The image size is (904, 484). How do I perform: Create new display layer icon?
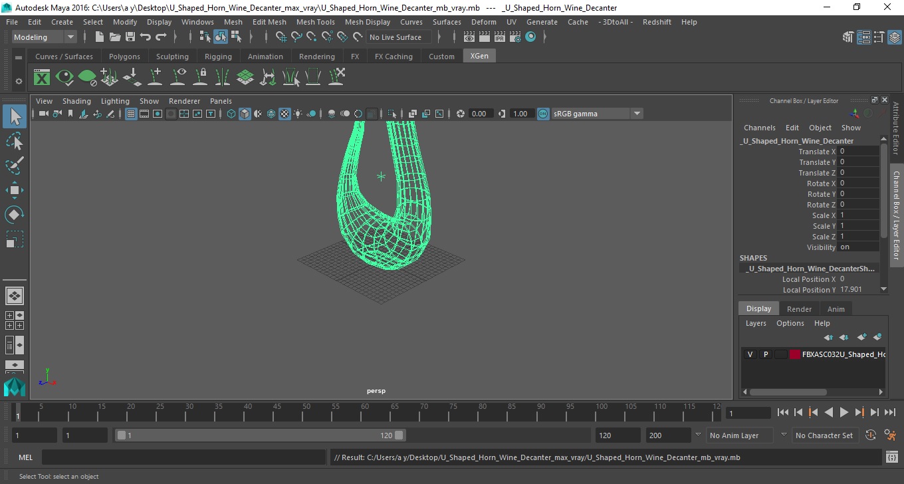[862, 338]
